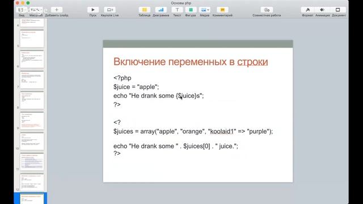Viewport: 363px width, 204px height.
Task: Select slide 7 thumbnail in navigator
Action: click(x=32, y=80)
